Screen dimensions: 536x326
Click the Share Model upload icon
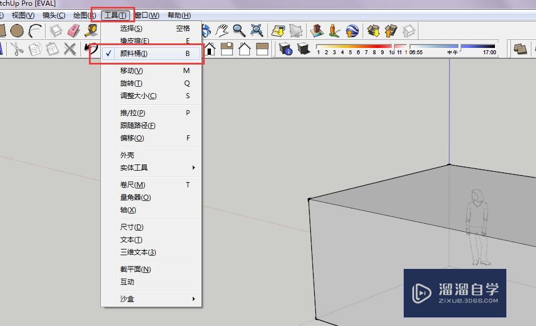391,31
